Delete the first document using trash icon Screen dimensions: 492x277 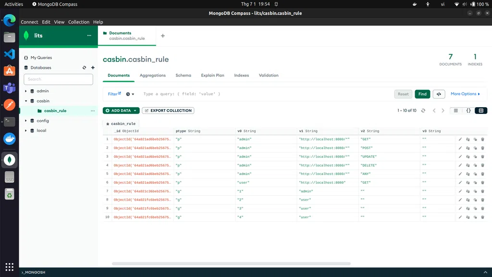(x=482, y=139)
